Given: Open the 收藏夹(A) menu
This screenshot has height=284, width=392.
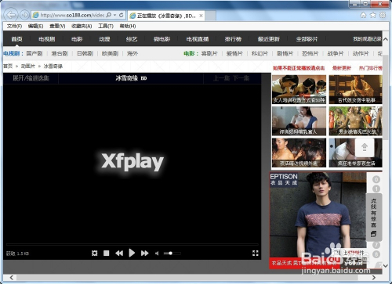Looking at the screenshot, I should pyautogui.click(x=82, y=26).
